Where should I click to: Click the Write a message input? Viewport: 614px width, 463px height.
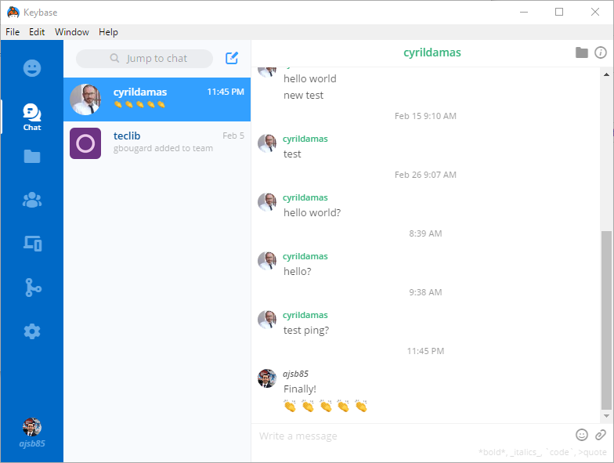(414, 436)
